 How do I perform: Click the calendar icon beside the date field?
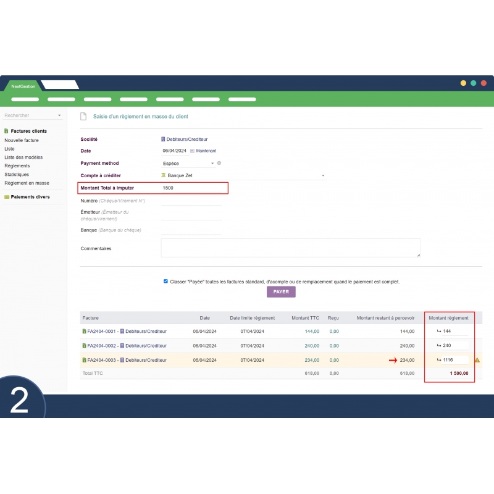pyautogui.click(x=192, y=151)
